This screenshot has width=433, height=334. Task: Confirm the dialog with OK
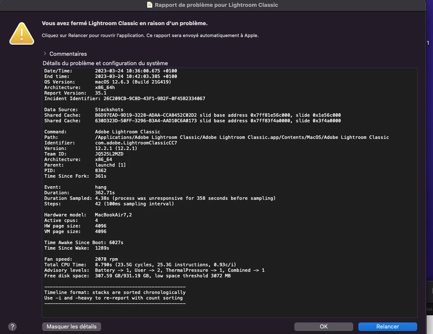(324, 327)
